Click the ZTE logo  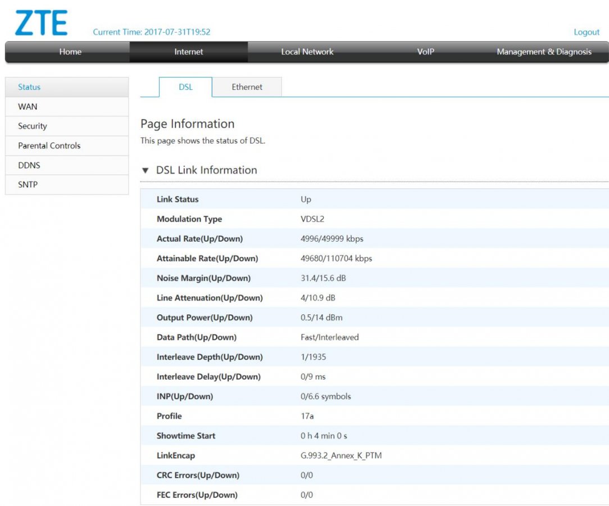[40, 22]
